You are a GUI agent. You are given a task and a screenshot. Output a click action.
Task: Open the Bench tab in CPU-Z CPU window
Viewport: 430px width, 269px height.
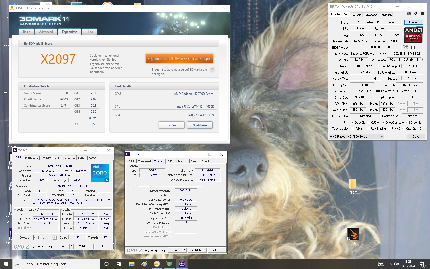[82, 158]
